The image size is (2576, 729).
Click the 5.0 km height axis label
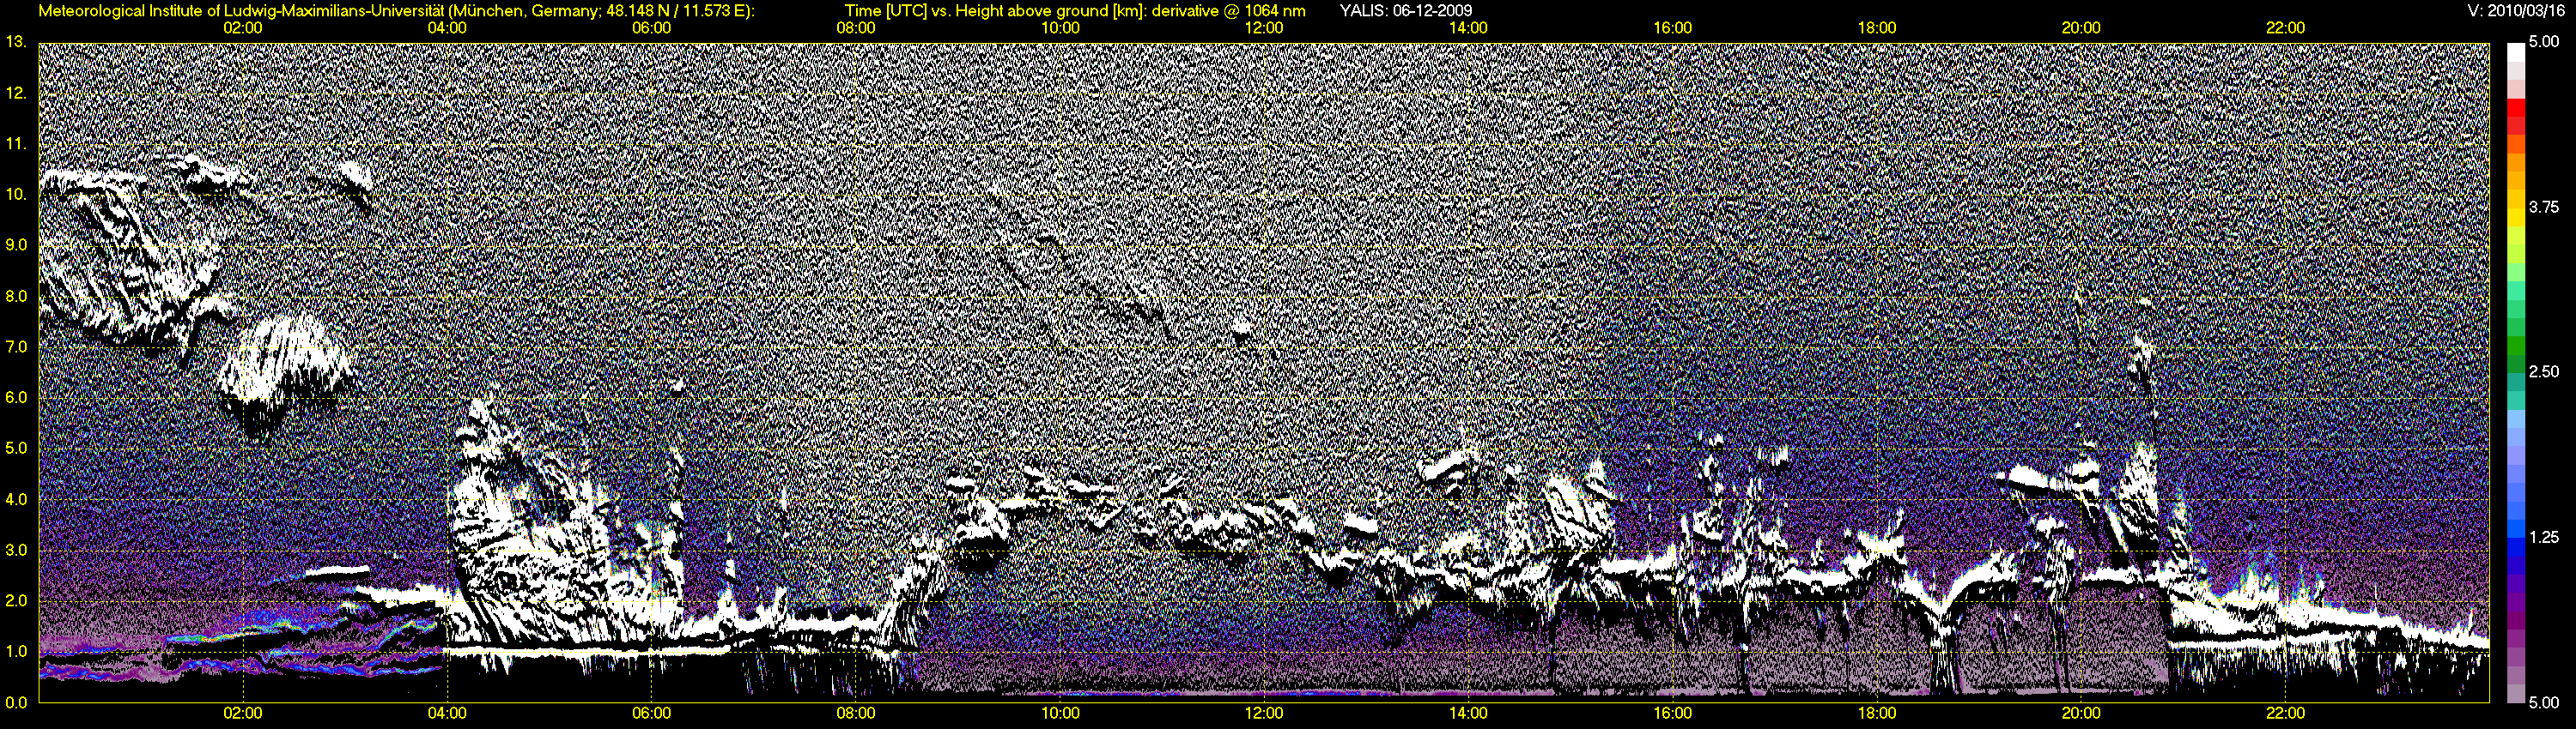coord(16,449)
